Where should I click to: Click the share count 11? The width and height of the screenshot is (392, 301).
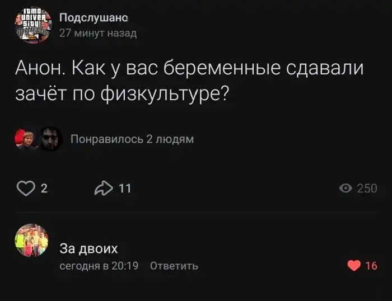tap(125, 189)
